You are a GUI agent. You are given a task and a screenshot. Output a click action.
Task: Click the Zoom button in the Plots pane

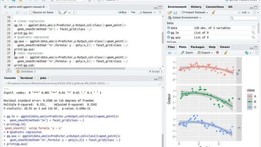[x=187, y=53]
